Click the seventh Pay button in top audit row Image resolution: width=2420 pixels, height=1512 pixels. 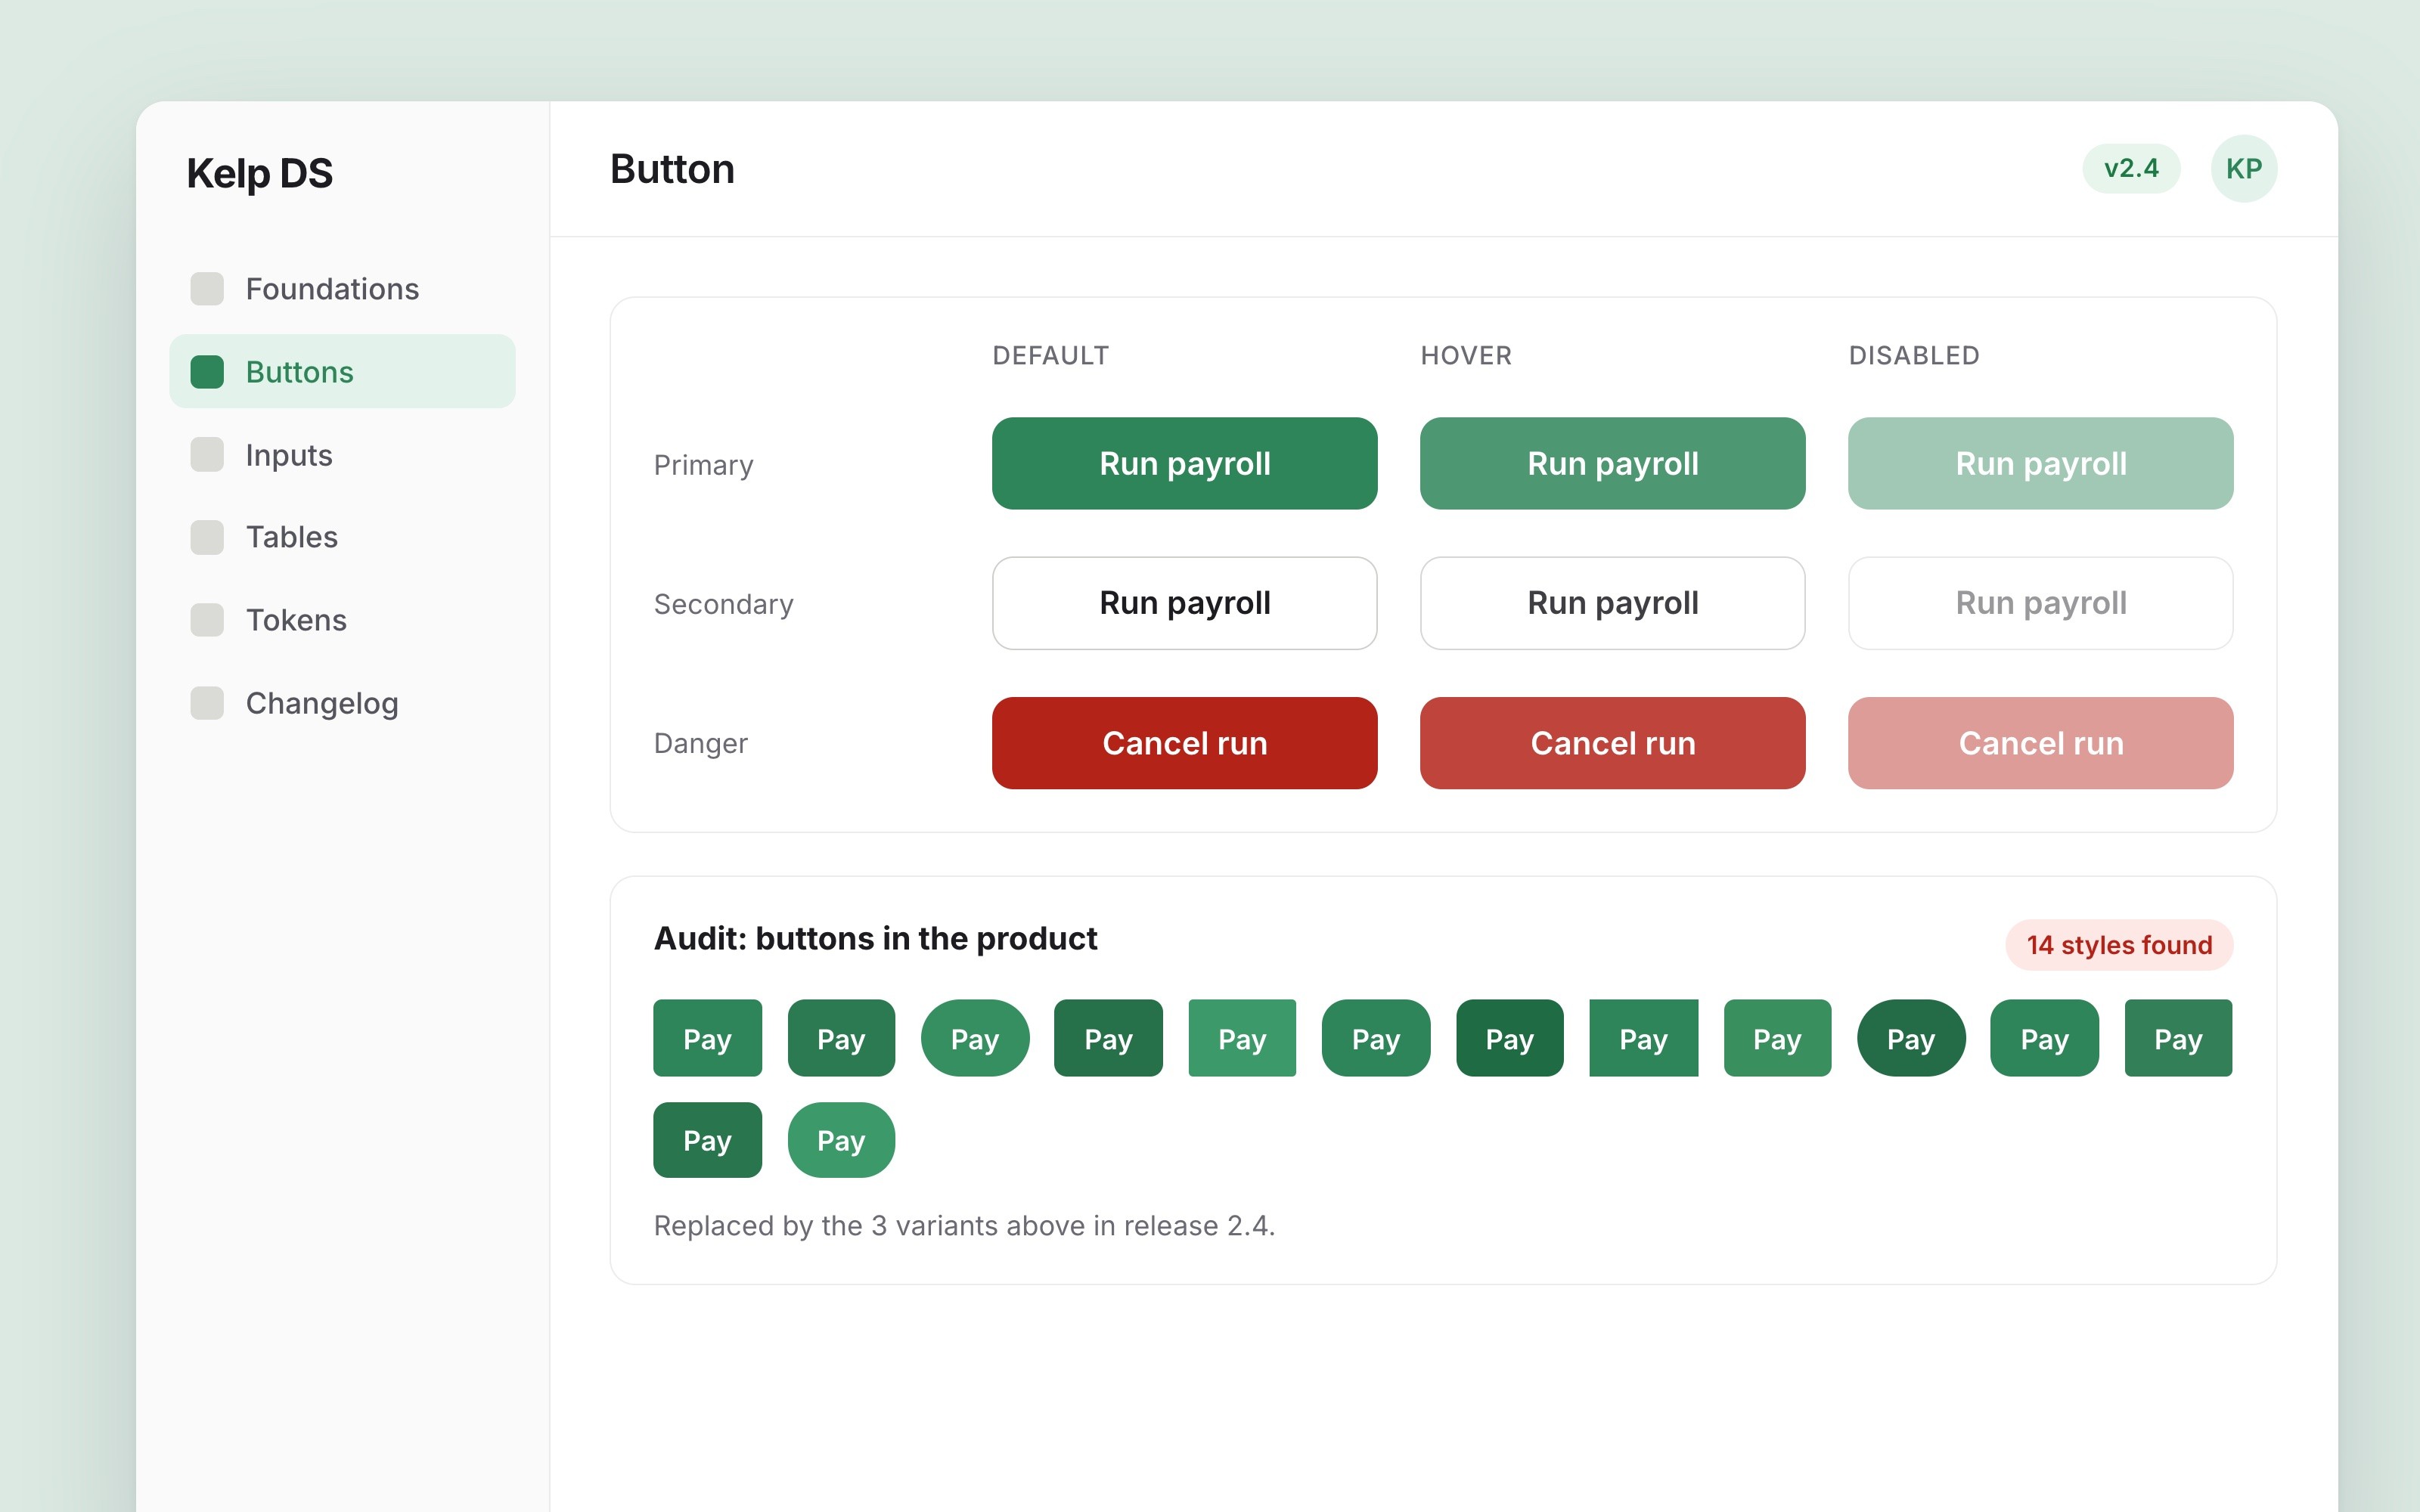(1510, 1038)
